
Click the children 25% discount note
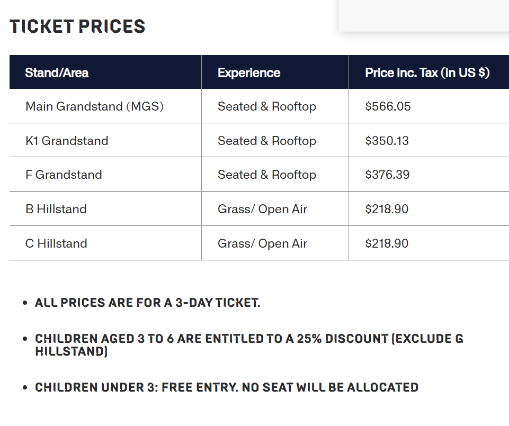(x=249, y=345)
